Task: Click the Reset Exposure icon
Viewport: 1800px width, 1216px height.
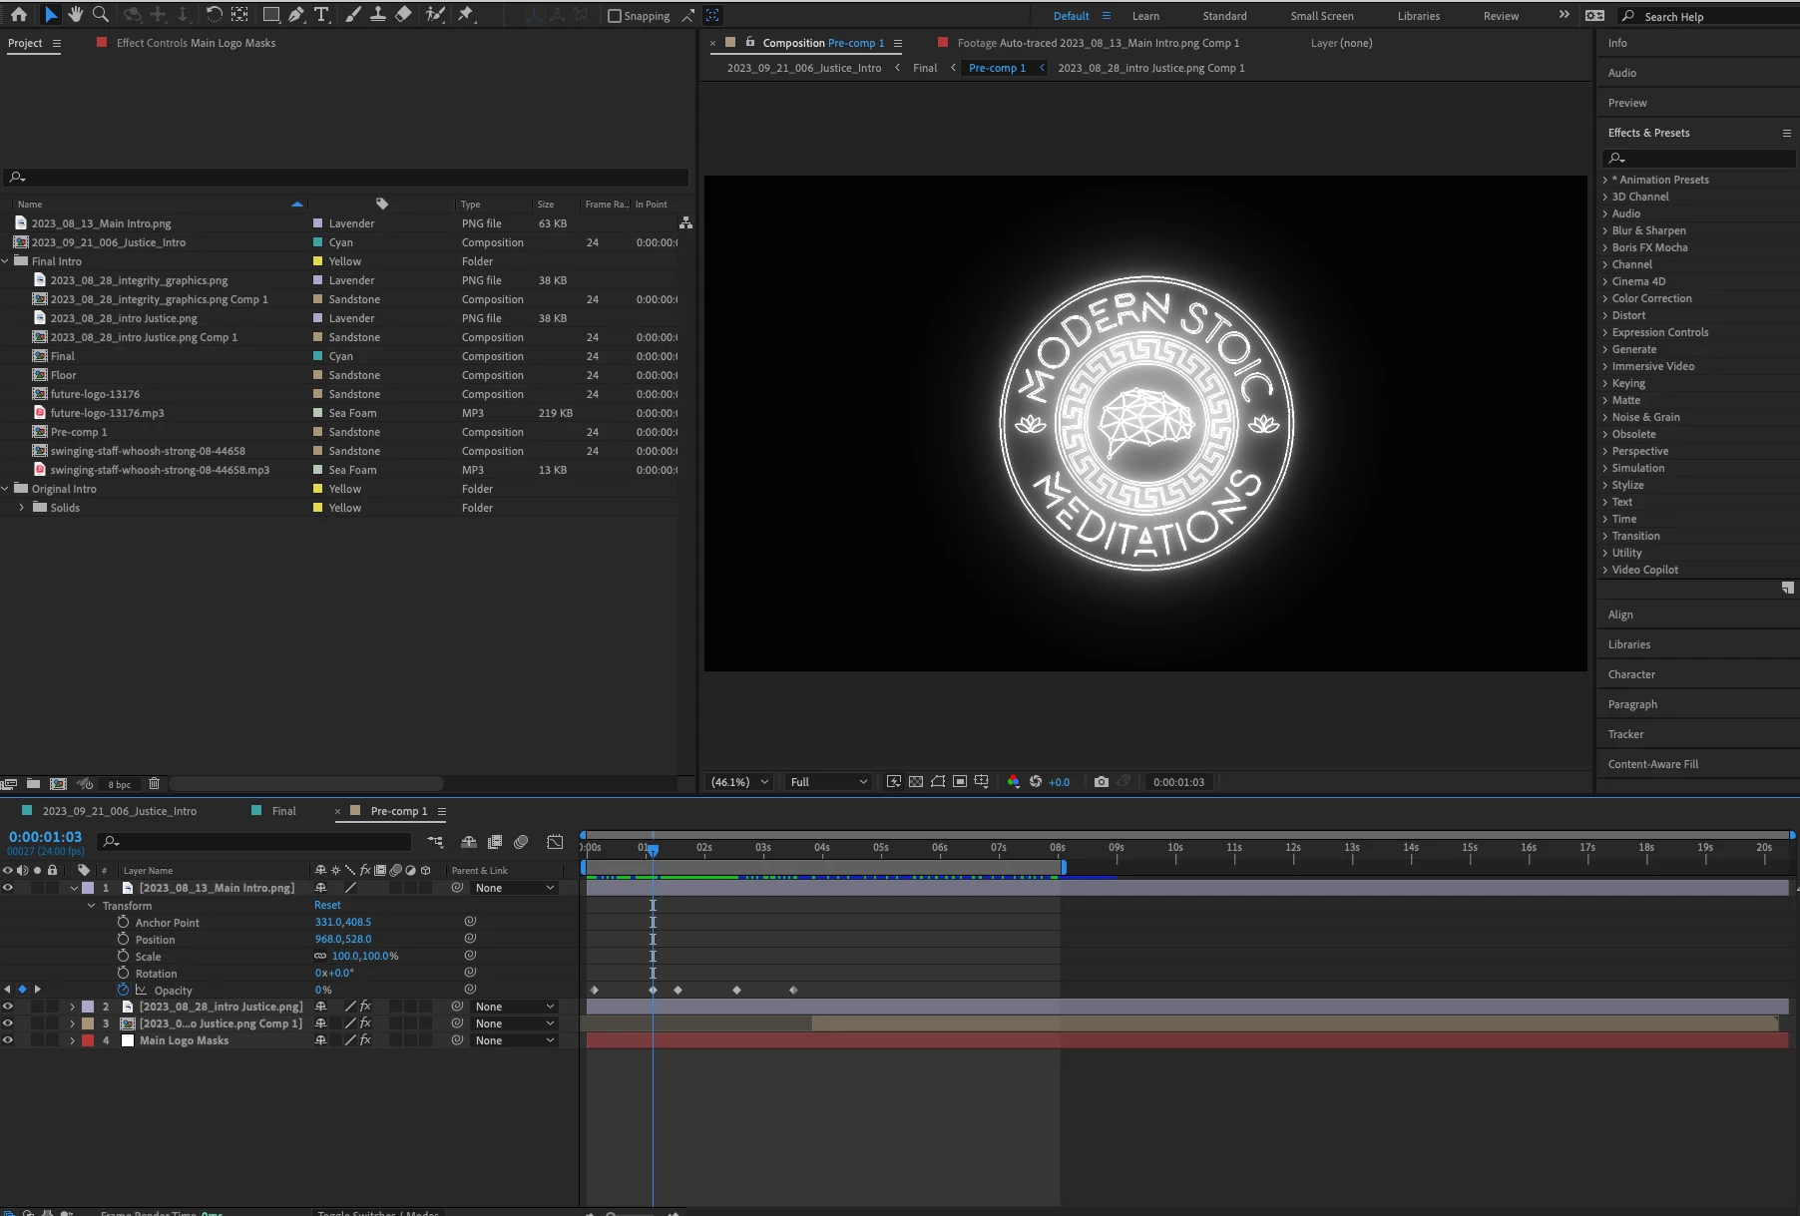Action: [x=1036, y=782]
